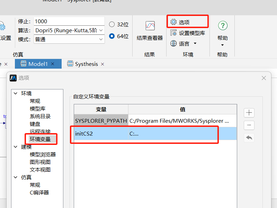Click the 变量 column header

click(x=101, y=109)
